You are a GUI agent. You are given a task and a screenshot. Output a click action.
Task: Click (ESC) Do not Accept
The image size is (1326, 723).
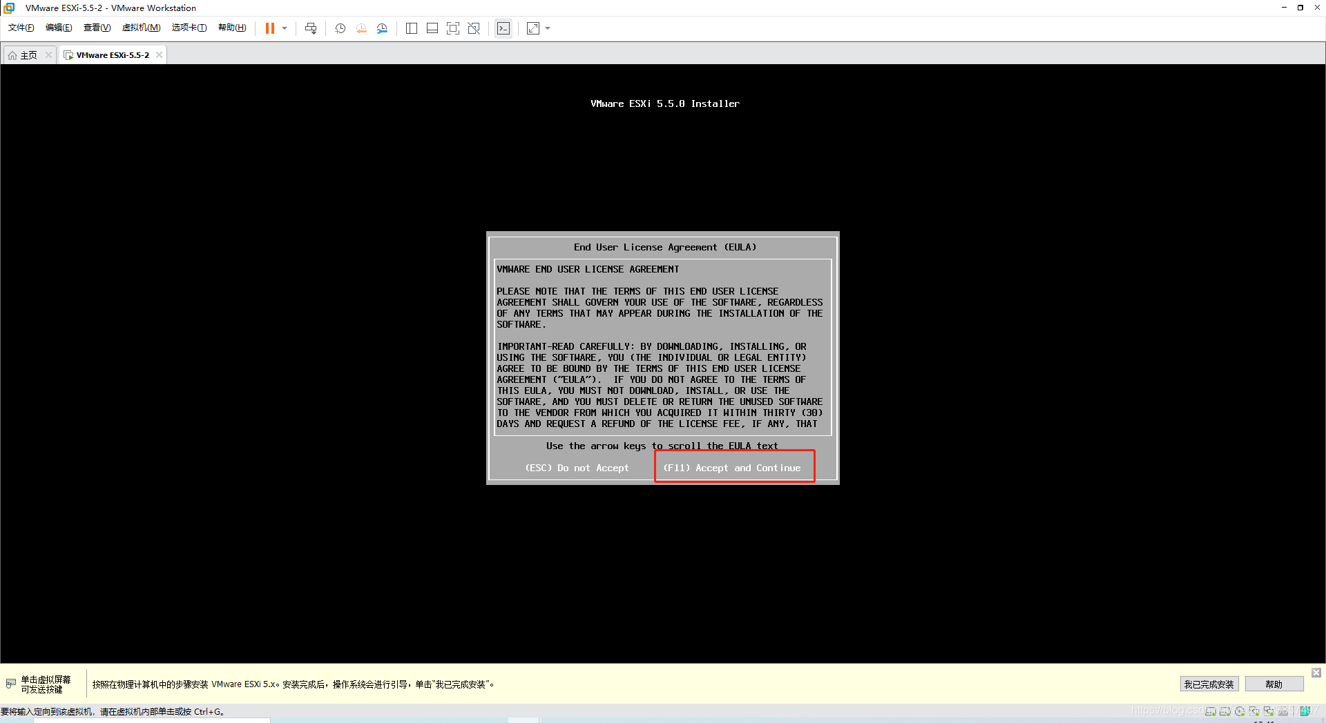coord(577,468)
